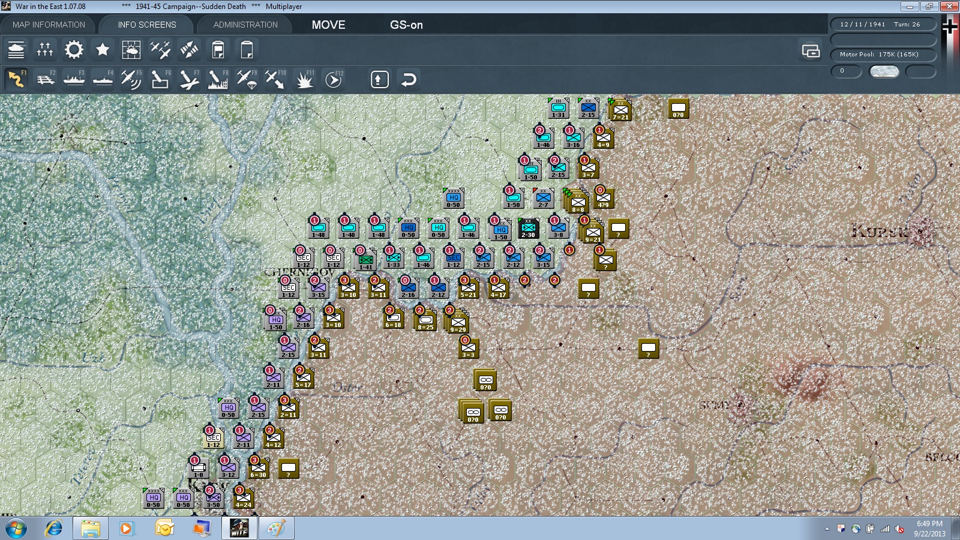Click the blank clipboard report icon
The image size is (960, 540).
pyautogui.click(x=247, y=49)
